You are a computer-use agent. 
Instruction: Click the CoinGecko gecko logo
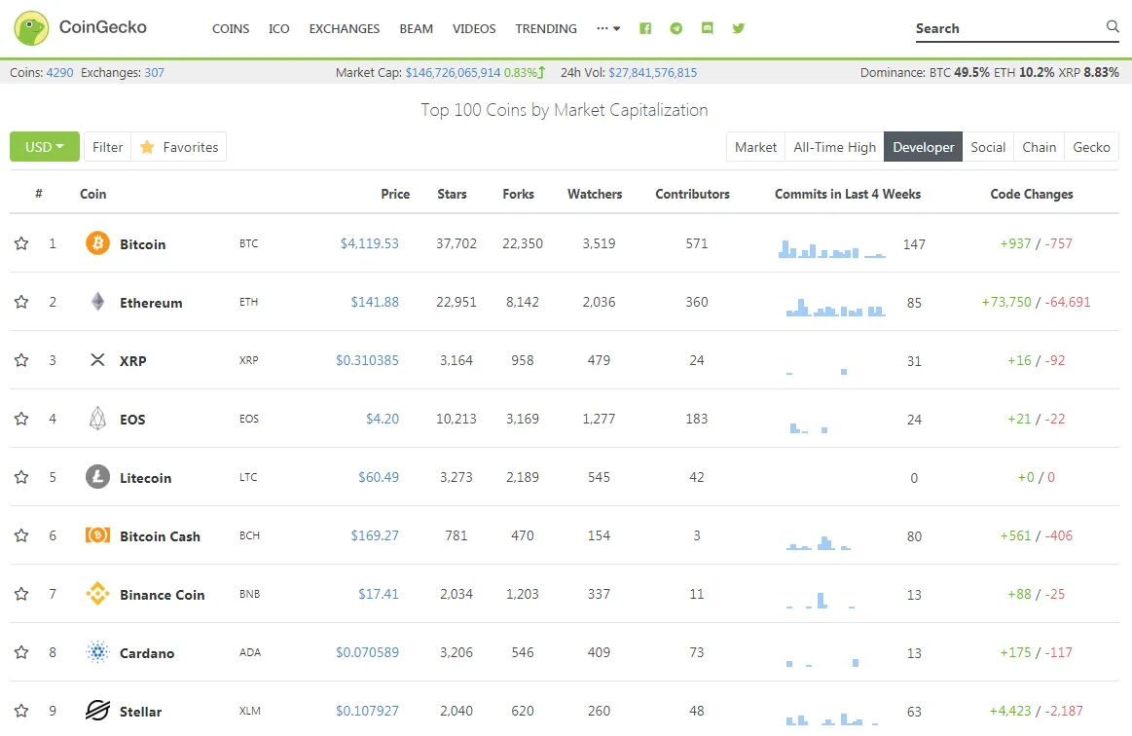[31, 28]
